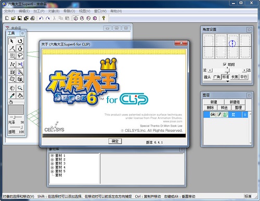Image resolution: width=260 pixels, height=201 pixels.
Task: Click the undo arrow in toolbar
Action: pyautogui.click(x=41, y=18)
